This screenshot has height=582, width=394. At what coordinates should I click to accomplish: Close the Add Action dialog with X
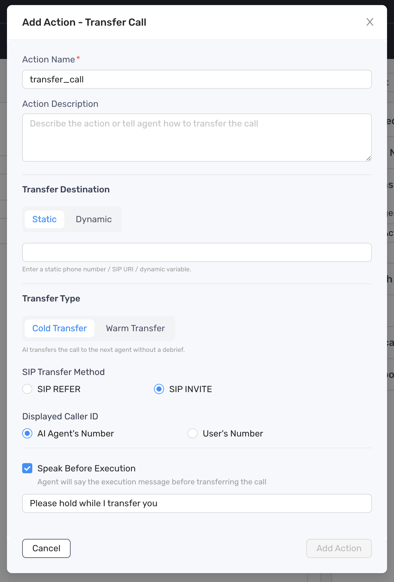click(370, 22)
